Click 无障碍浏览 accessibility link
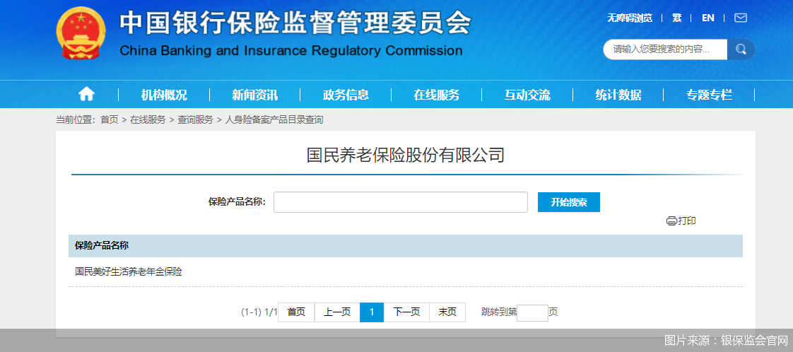793x352 pixels. (630, 18)
